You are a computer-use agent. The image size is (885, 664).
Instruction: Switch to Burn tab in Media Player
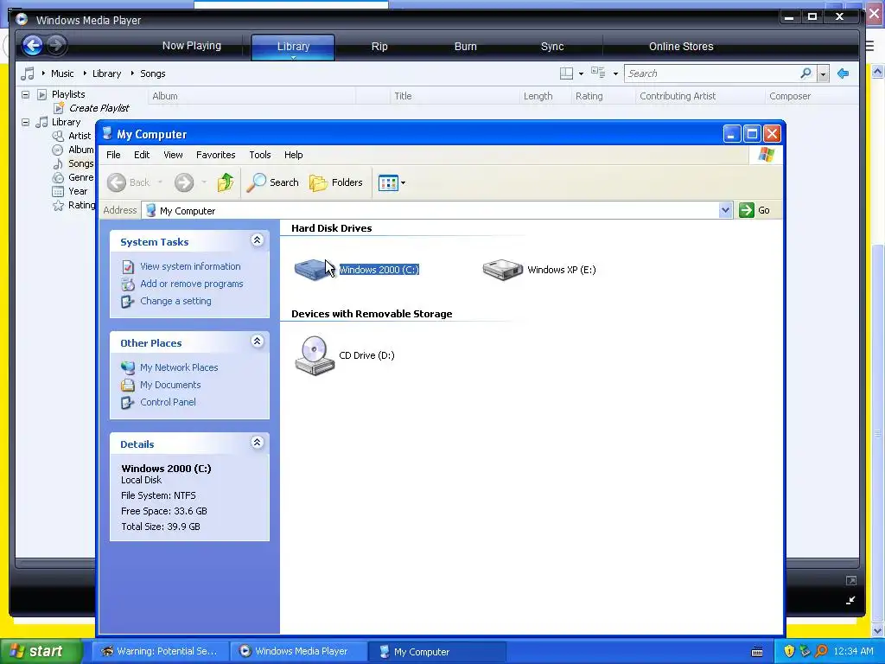(466, 47)
